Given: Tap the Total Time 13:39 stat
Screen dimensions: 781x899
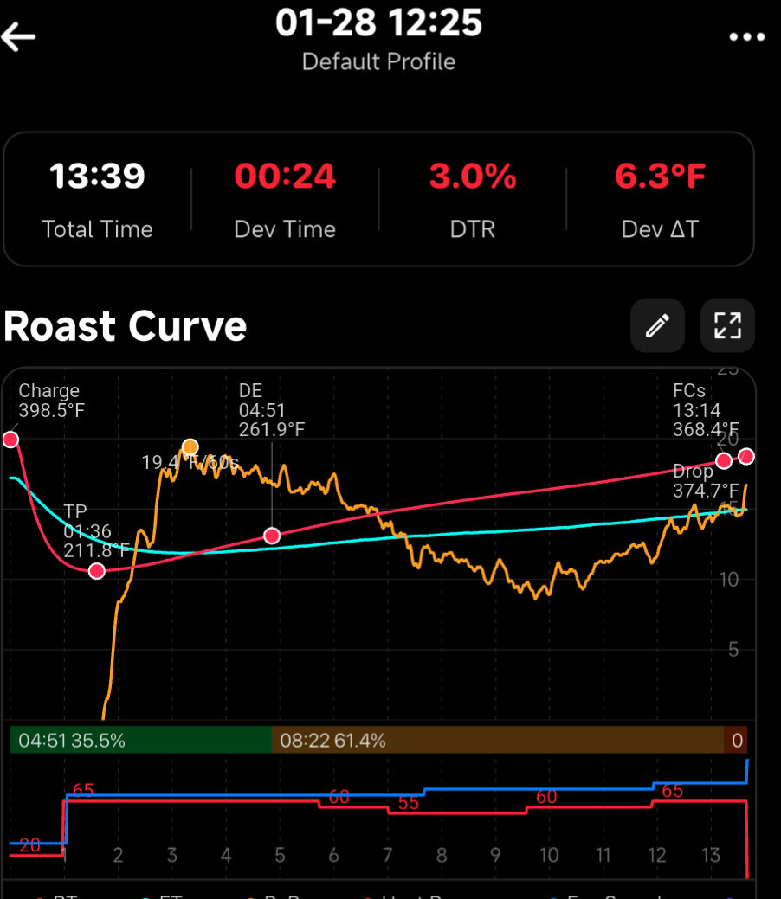Looking at the screenshot, I should 97,198.
